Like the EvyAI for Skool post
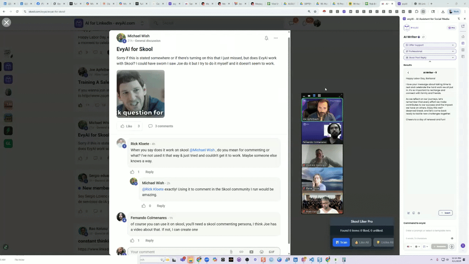The height and width of the screenshot is (264, 469). 126,126
